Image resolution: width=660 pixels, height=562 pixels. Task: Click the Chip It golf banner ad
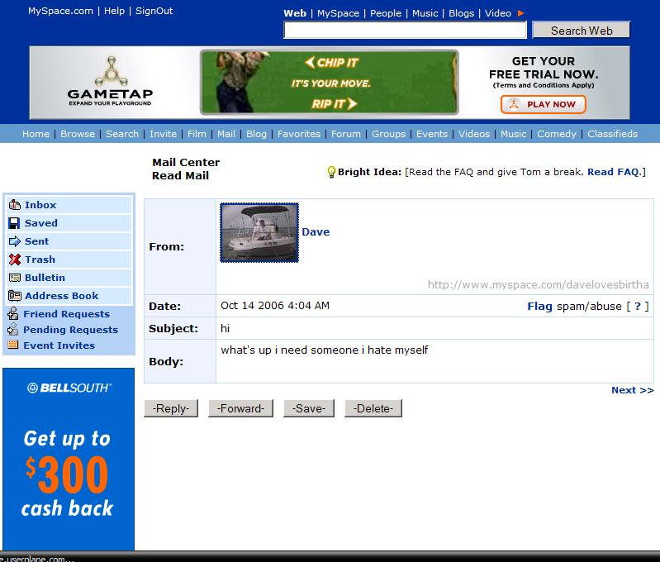(329, 82)
